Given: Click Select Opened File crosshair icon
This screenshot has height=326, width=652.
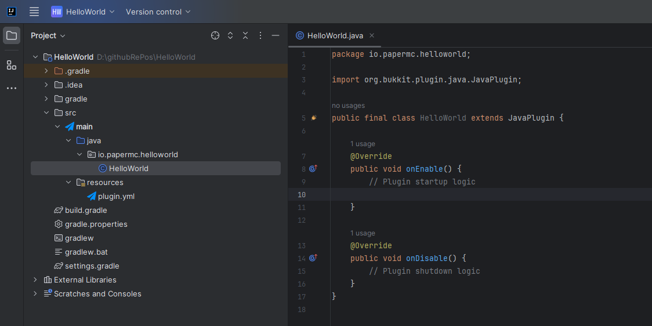Looking at the screenshot, I should click(215, 35).
